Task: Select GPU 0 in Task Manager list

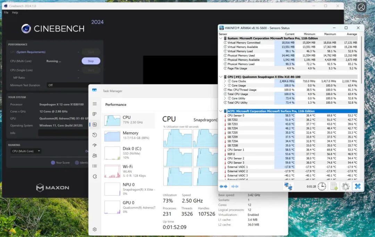Action: click(129, 207)
